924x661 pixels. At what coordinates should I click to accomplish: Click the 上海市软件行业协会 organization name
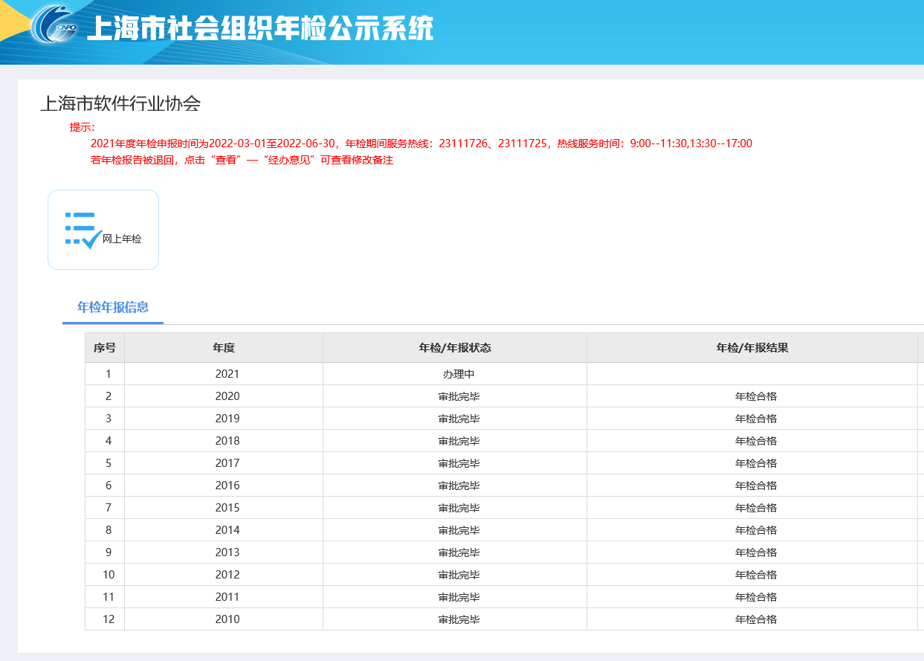[x=120, y=103]
